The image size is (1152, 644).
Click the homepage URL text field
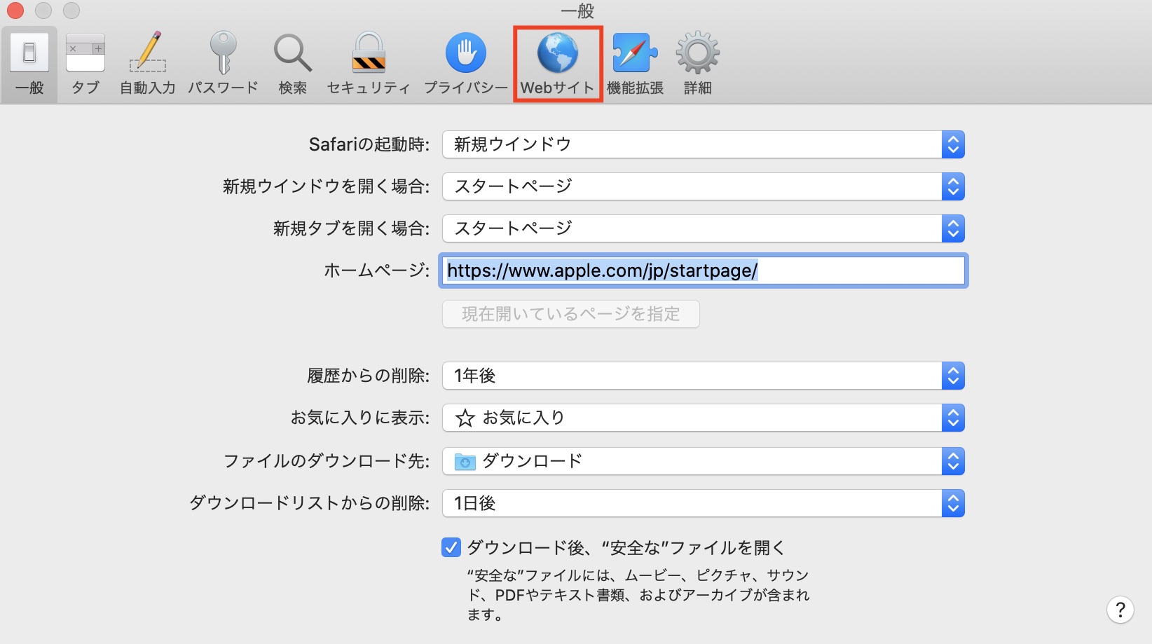tap(703, 270)
